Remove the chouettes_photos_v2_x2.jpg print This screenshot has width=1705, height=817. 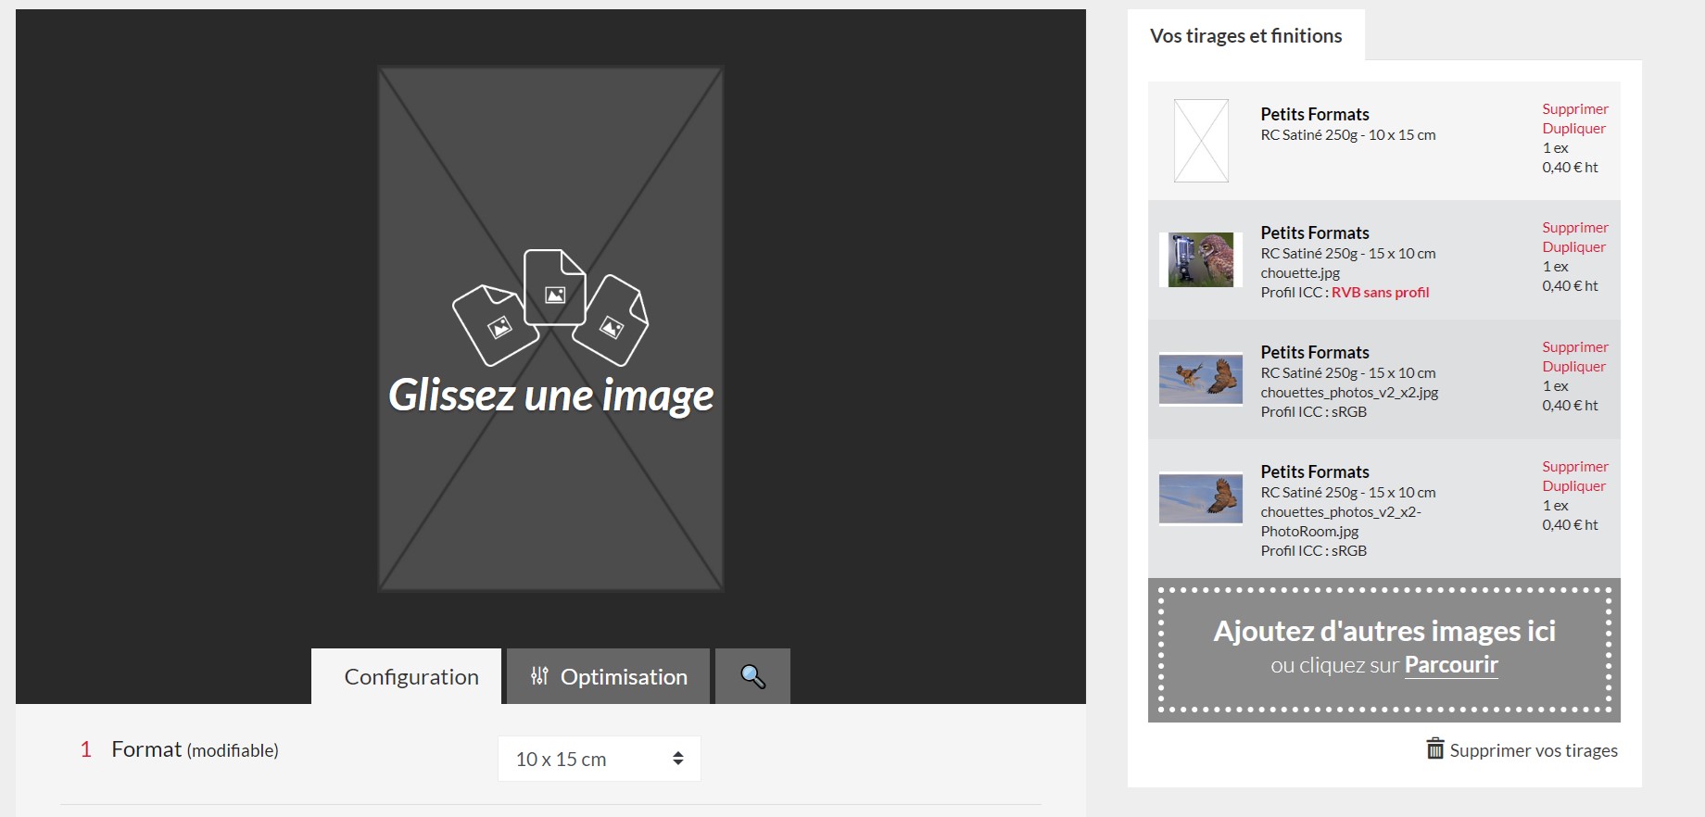(1574, 347)
